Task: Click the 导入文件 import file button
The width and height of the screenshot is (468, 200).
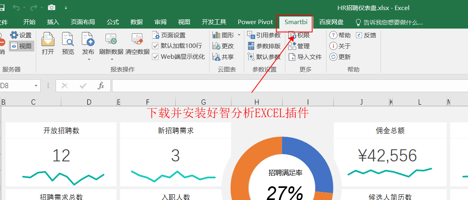Action: point(305,57)
